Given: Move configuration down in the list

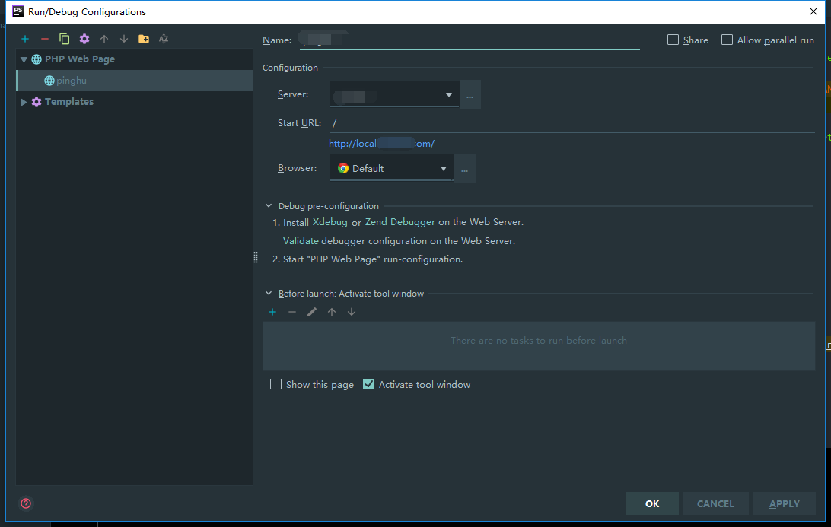Looking at the screenshot, I should tap(124, 39).
